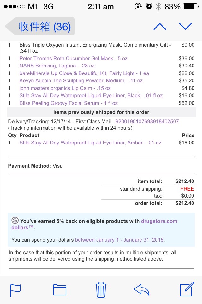Delete this email with the trash icon

(101, 289)
